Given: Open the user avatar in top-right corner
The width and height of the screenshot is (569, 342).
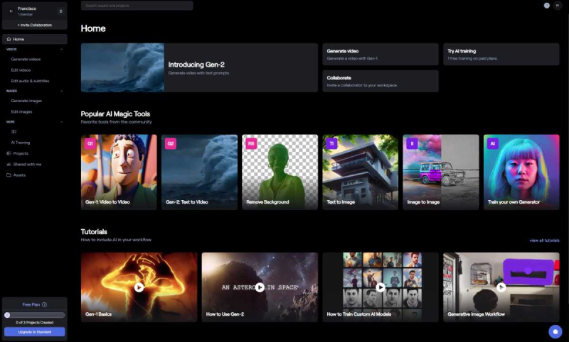Looking at the screenshot, I should click(x=558, y=5).
